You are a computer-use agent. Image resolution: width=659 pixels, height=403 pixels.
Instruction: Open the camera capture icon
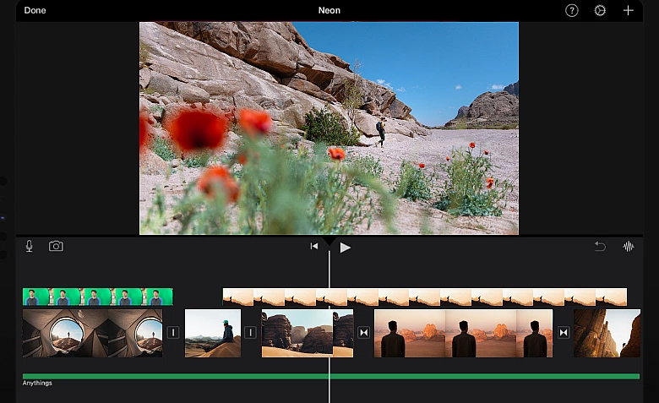(56, 246)
